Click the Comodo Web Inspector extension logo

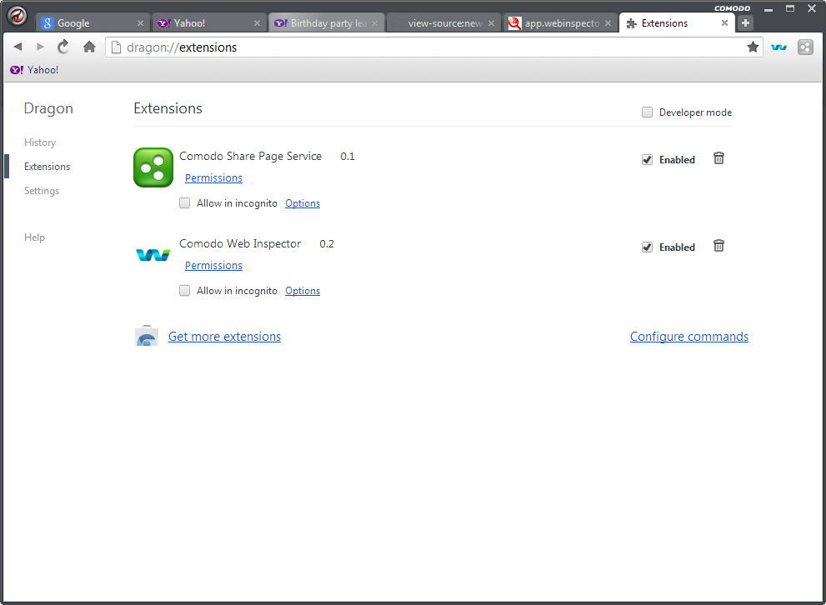click(153, 254)
